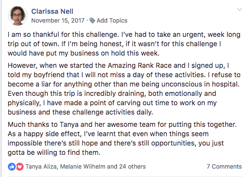Viewport: 245px width, 177px height.
Task: Open Tanya Aliza in the reactions list
Action: (41, 167)
